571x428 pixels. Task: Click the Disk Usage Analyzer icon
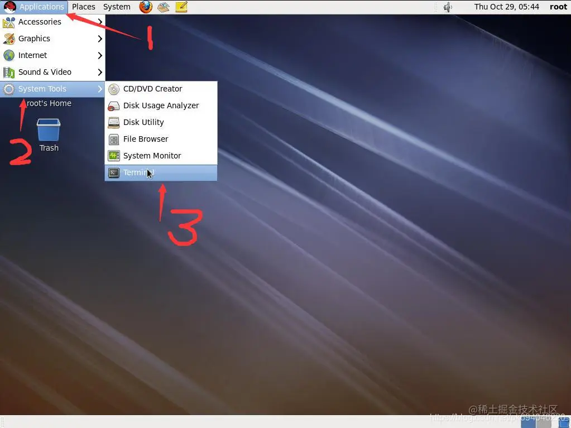[114, 105]
